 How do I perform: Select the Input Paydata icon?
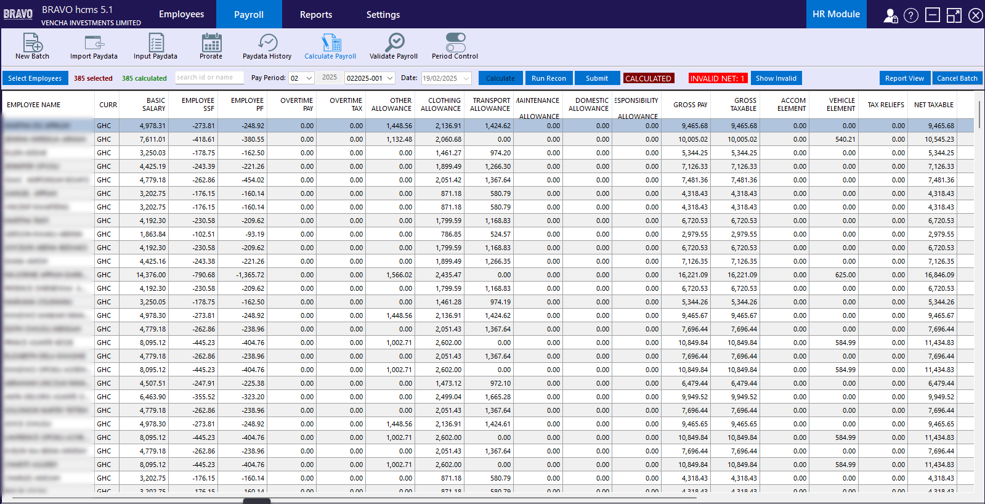coord(155,43)
